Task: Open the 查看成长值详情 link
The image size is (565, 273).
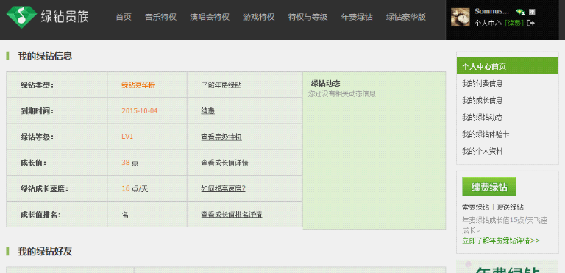Action: pyautogui.click(x=224, y=163)
